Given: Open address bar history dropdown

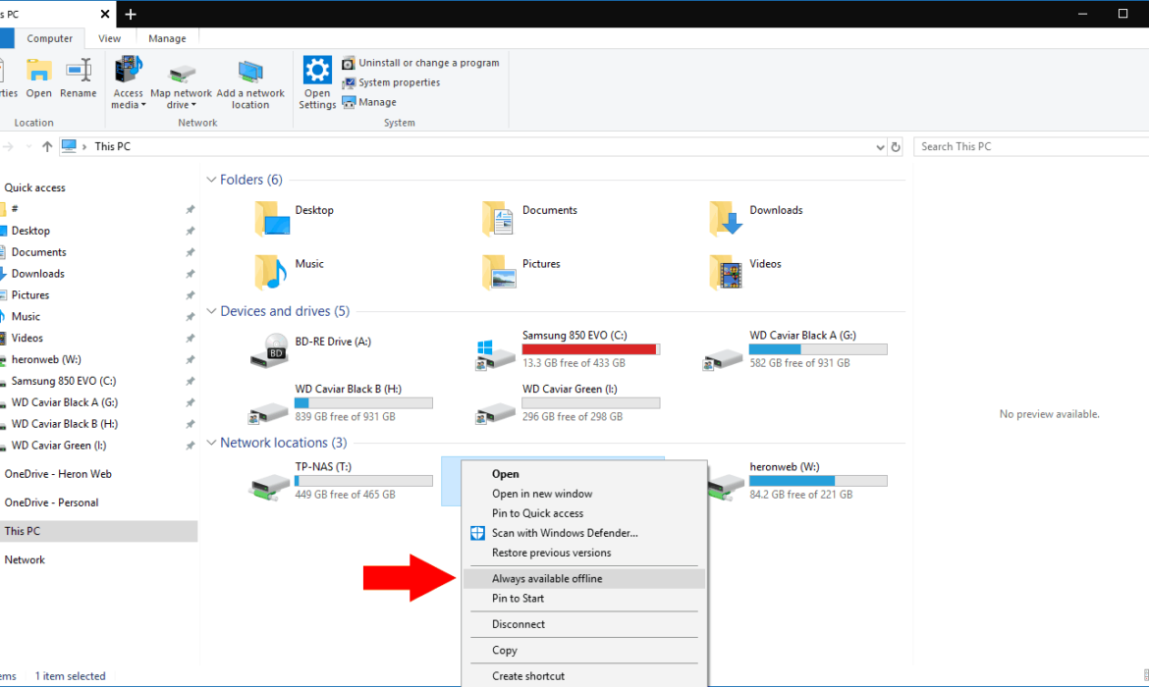Looking at the screenshot, I should click(x=880, y=146).
